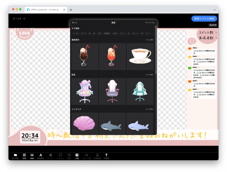The height and width of the screenshot is (172, 227).
Task: Select the コメント数 counter on canvas
Action: click(x=208, y=32)
